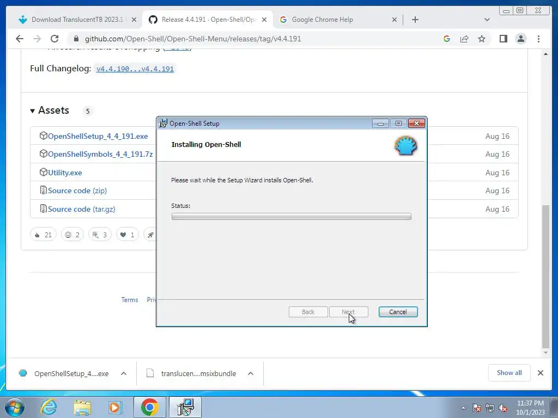558x418 pixels.
Task: Open the v4.4.190...v4.4.191 changelog link
Action: [135, 69]
